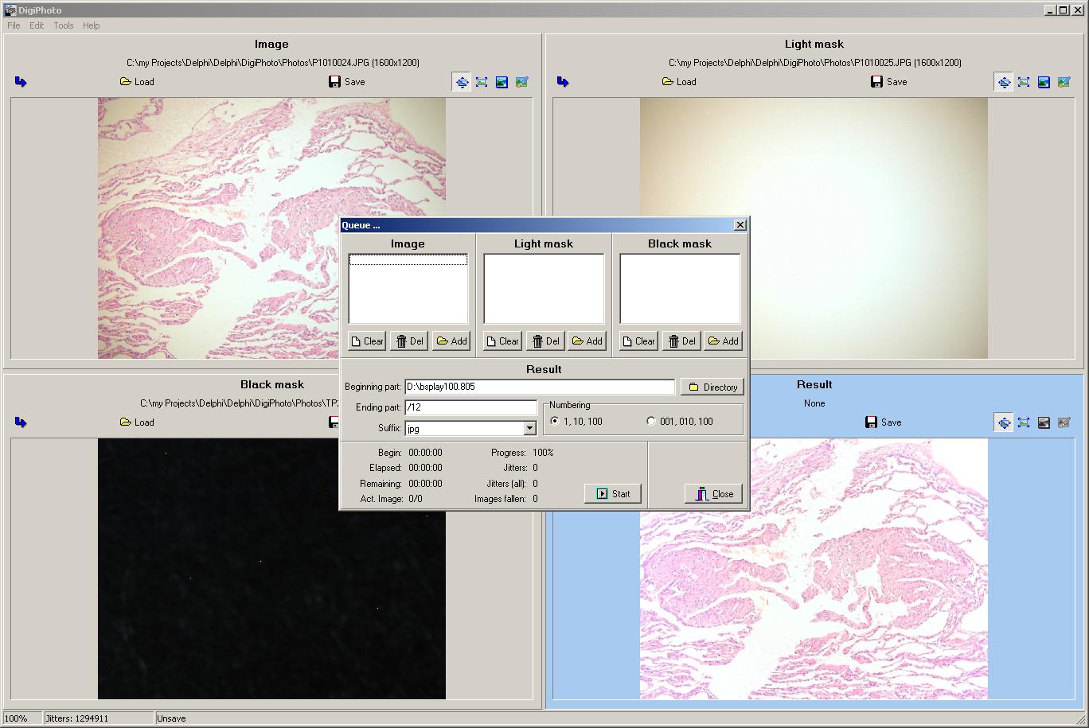
Task: Select numbering style 001, 010, 100
Action: (680, 422)
